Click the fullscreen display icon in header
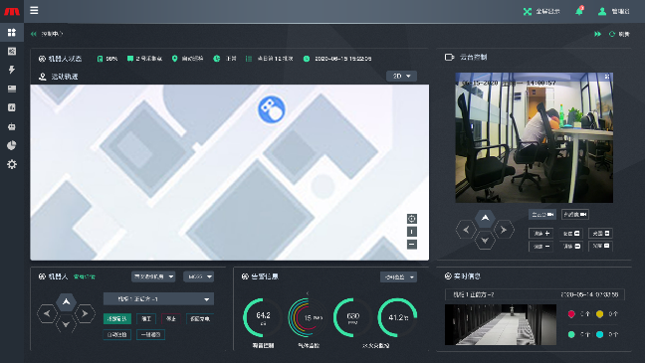The height and width of the screenshot is (363, 646). pyautogui.click(x=528, y=12)
